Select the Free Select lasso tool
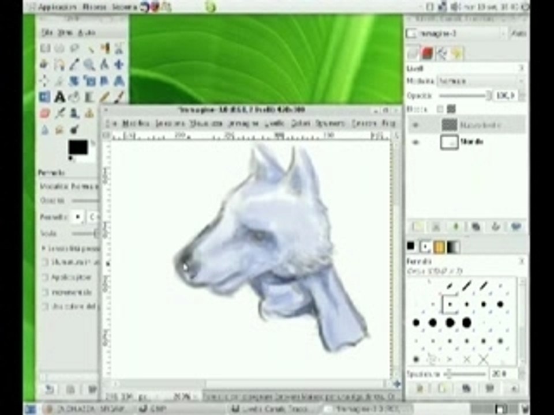Viewport: 554px width, 415px height. click(x=74, y=48)
